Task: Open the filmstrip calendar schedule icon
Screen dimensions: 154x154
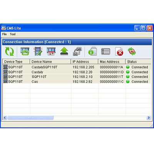Action: pos(51,52)
